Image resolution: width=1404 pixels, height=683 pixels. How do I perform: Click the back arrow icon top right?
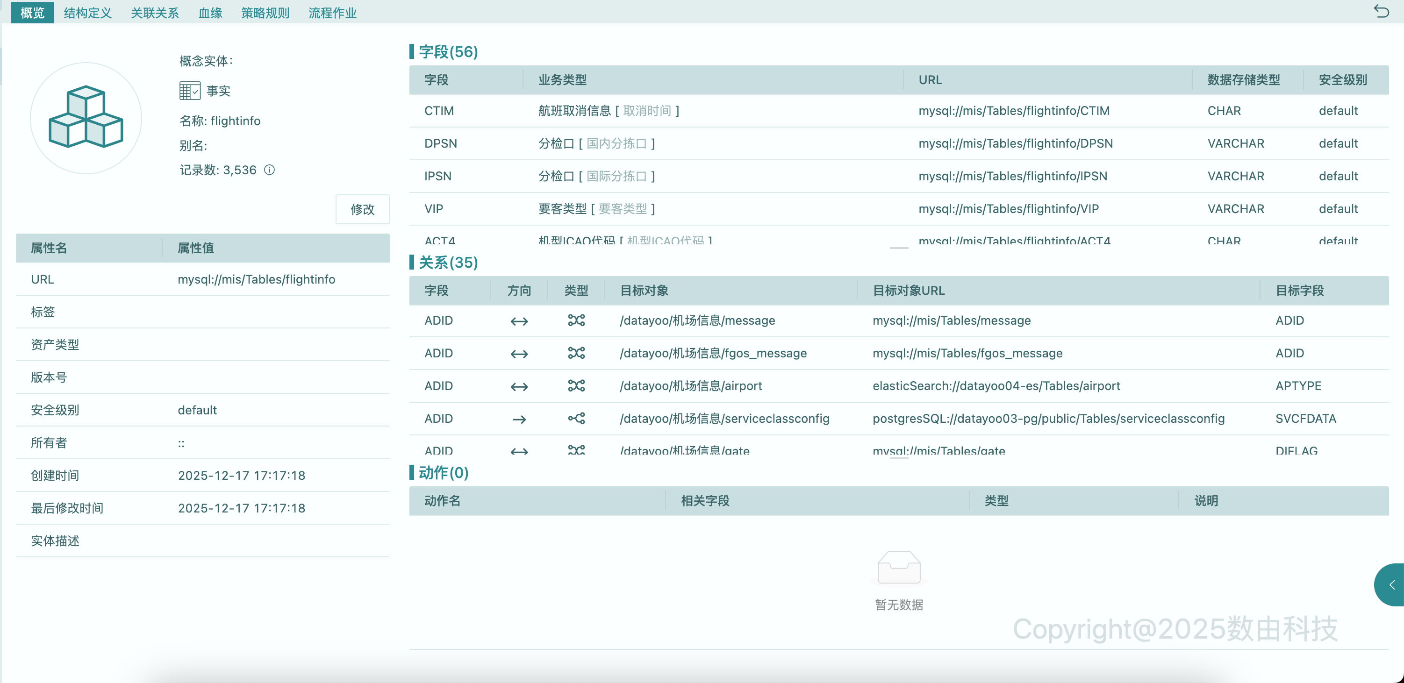1381,11
